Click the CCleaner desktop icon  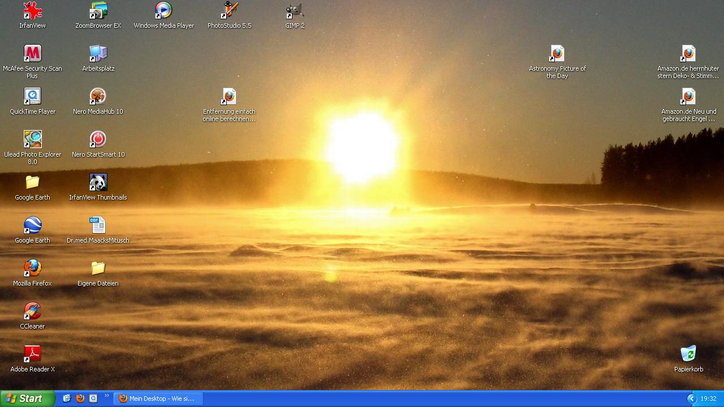pos(32,311)
